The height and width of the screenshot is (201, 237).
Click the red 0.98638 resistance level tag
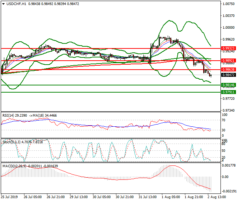point(228,69)
